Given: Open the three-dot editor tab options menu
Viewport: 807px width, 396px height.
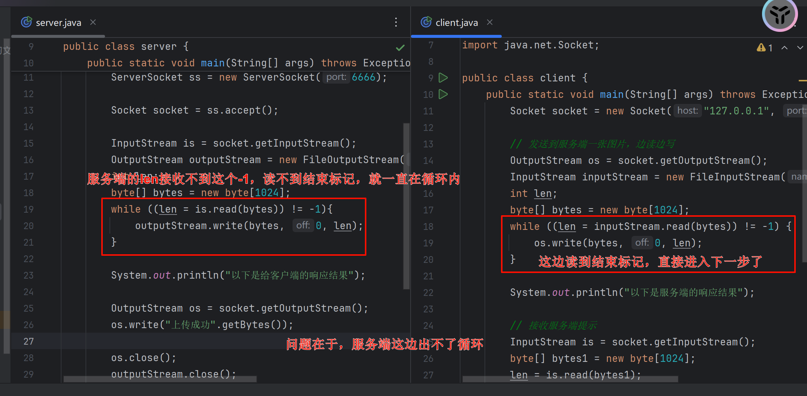Looking at the screenshot, I should [x=396, y=22].
